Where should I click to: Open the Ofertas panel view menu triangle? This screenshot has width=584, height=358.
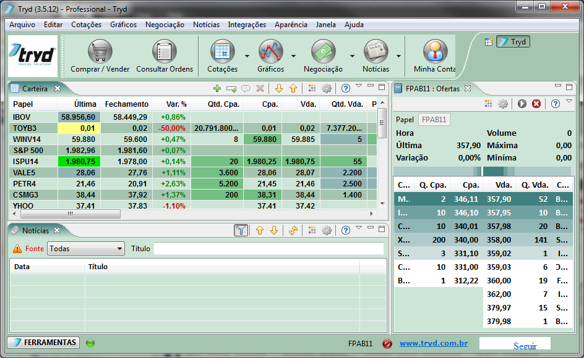(569, 101)
